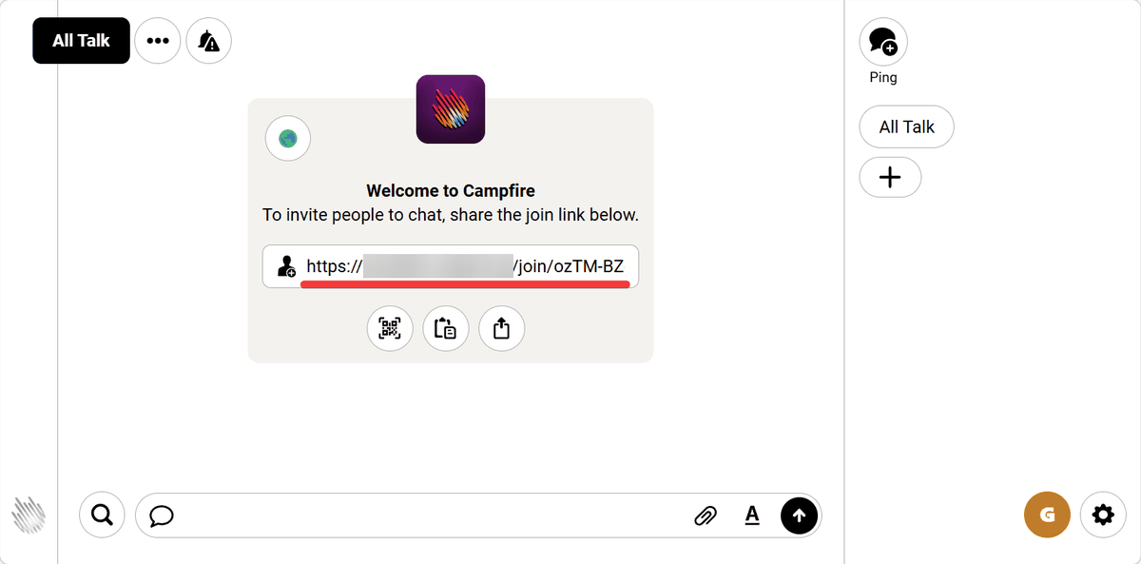
Task: Open message search with magnifier icon
Action: pyautogui.click(x=102, y=515)
